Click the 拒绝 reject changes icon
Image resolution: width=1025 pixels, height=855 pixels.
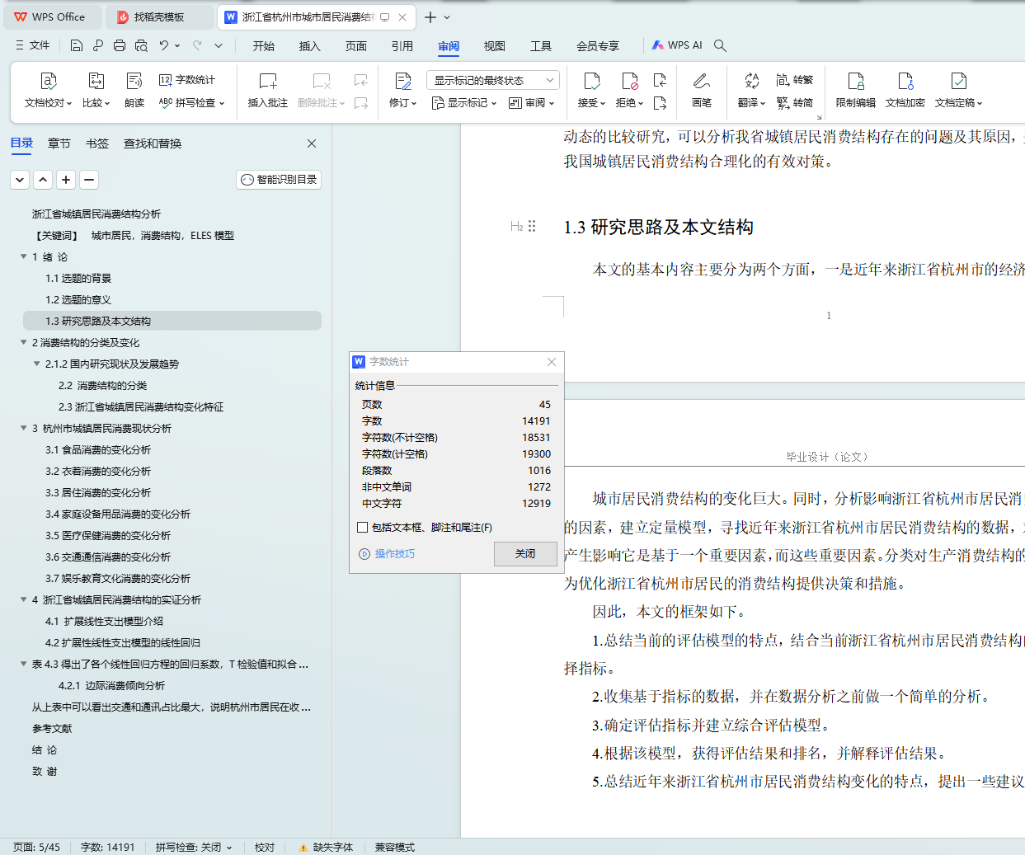pos(629,91)
